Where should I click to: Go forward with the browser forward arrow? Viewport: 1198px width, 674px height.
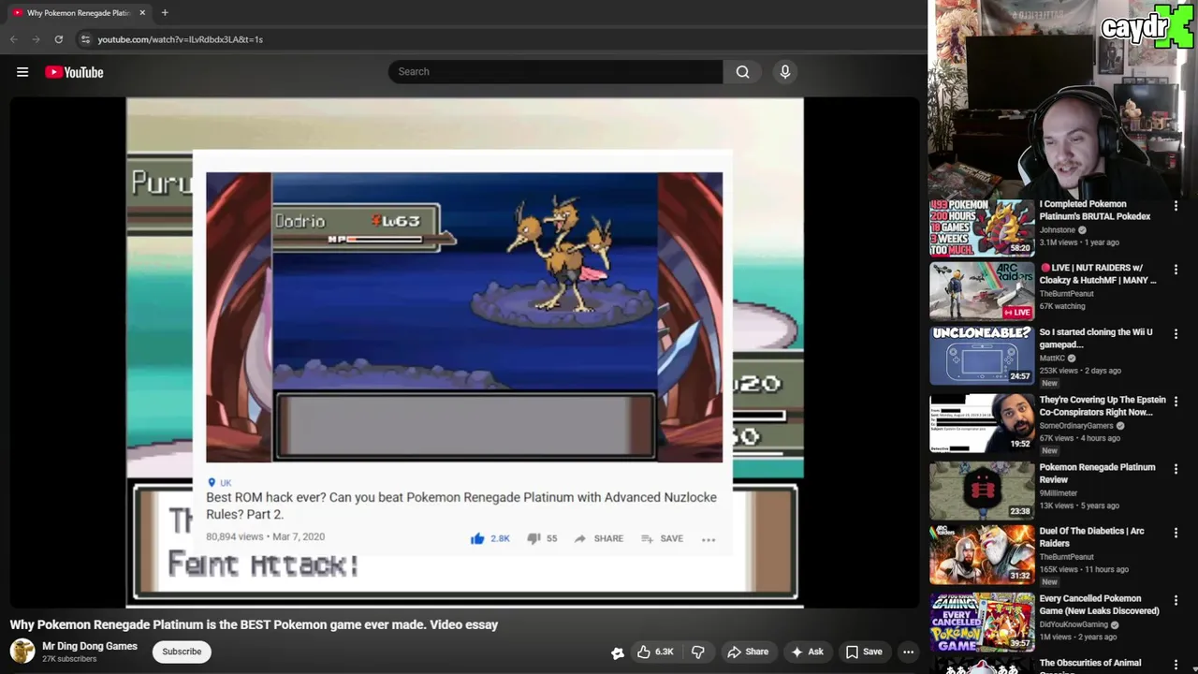(x=36, y=39)
